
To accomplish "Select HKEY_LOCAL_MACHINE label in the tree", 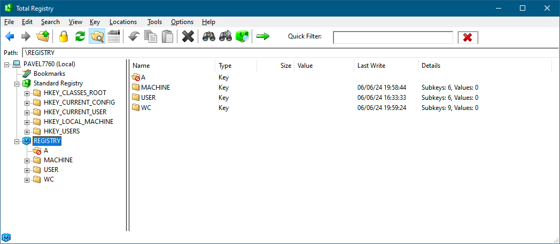I will (x=79, y=122).
